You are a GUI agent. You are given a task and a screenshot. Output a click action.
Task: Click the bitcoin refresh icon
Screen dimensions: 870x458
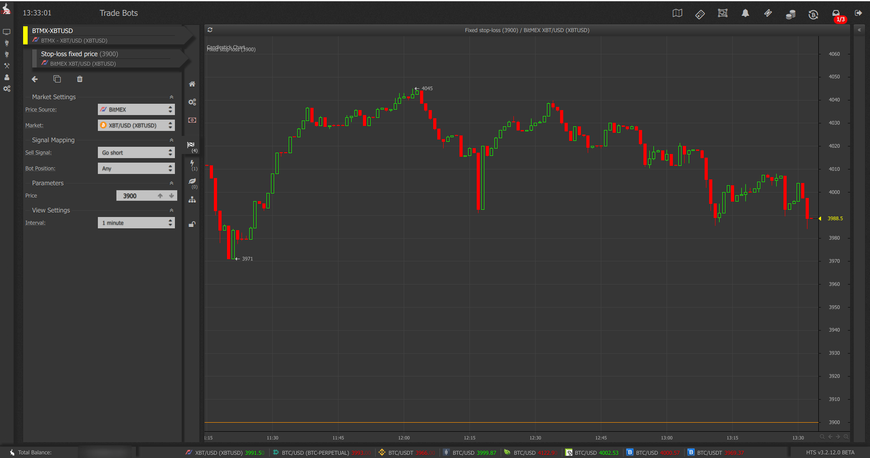click(x=813, y=14)
